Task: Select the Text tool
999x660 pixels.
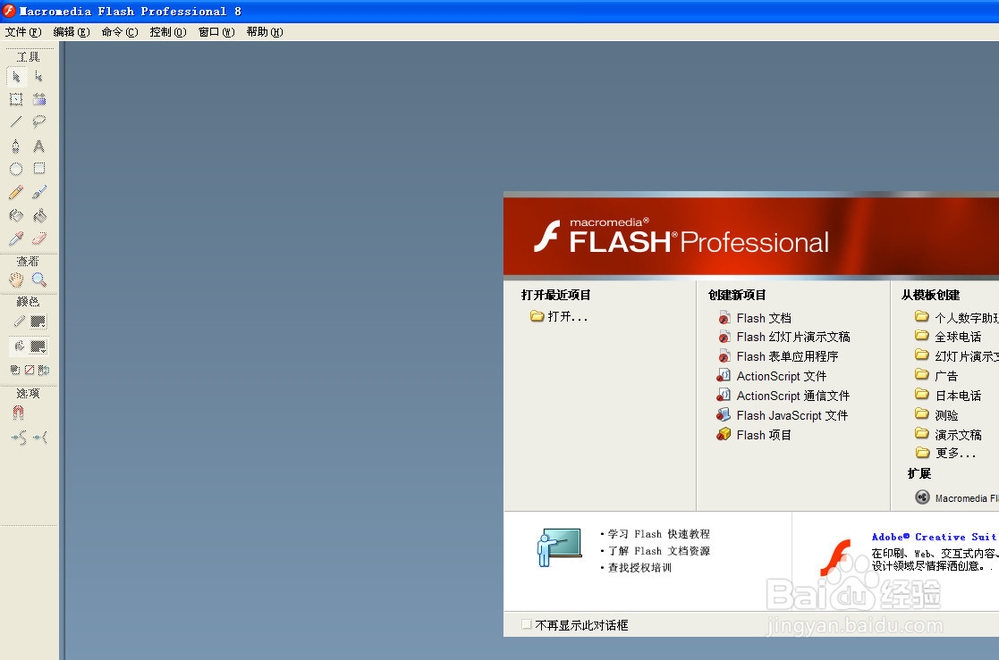Action: coord(39,146)
